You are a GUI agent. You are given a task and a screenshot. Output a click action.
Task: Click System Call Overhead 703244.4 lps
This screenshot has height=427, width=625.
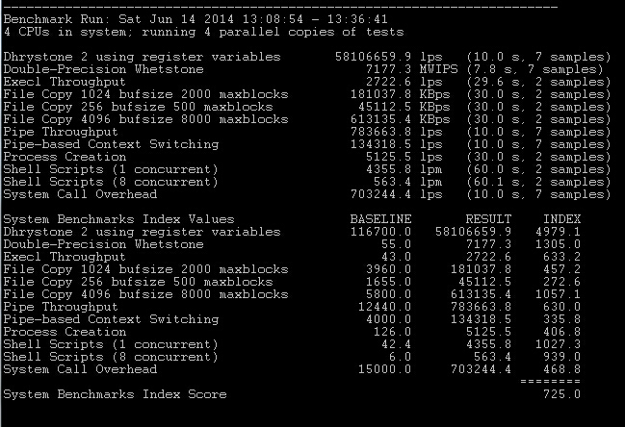(397, 194)
